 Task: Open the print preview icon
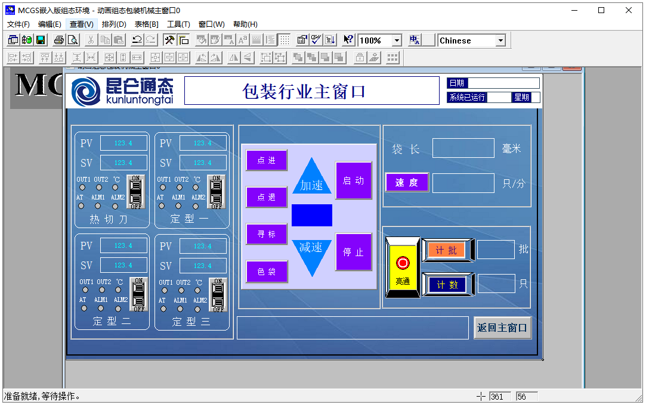73,40
